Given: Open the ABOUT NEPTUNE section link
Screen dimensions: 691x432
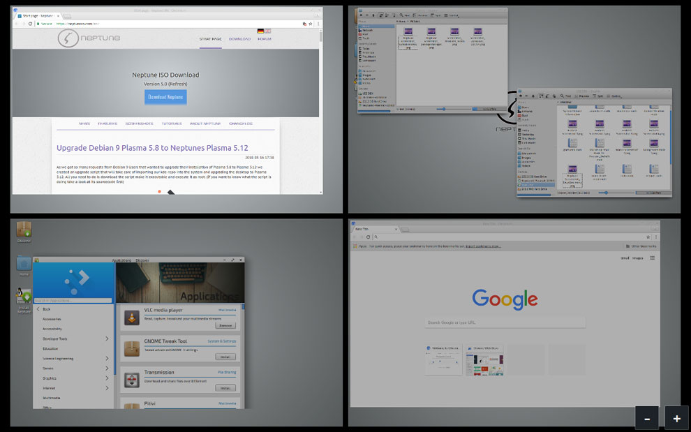Looking at the screenshot, I should pyautogui.click(x=205, y=124).
